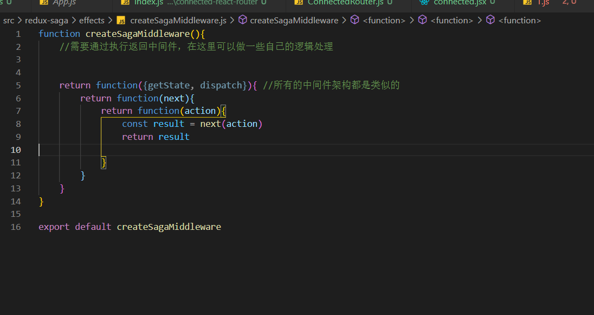The height and width of the screenshot is (315, 594).
Task: Click the export keyword on line 16
Action: 54,227
